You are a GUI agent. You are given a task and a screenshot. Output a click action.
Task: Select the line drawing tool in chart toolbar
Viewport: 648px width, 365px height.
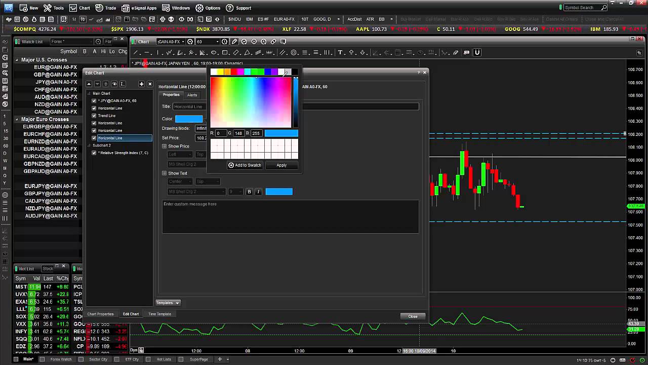tap(136, 53)
